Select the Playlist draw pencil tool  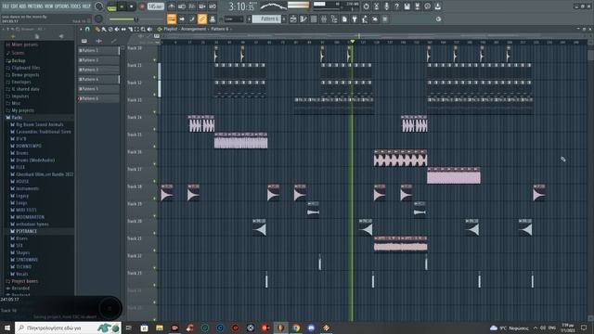(x=97, y=29)
